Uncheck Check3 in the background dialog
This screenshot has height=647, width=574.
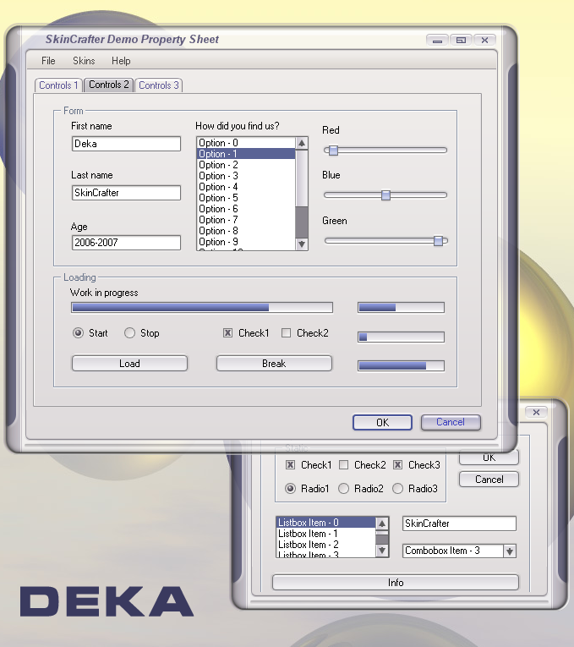pyautogui.click(x=397, y=465)
